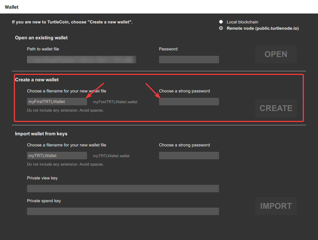This screenshot has height=240, width=318.
Task: Click the Private view key field
Action: click(123, 189)
